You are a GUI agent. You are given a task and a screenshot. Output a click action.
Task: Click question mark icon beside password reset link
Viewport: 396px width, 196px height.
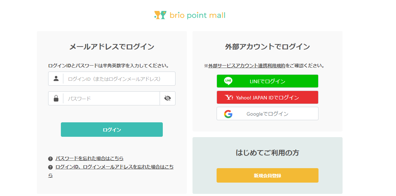point(51,159)
